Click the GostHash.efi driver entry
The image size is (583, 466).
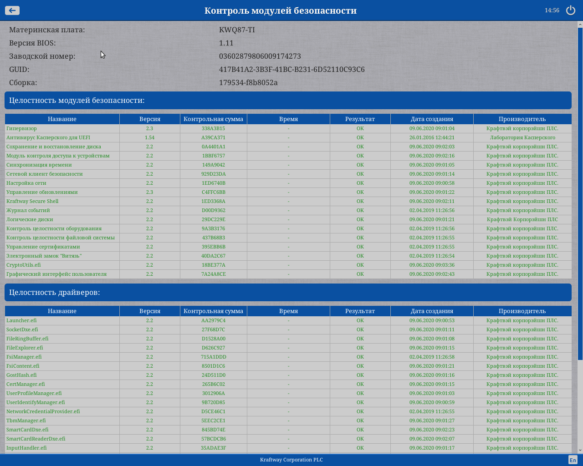(x=21, y=375)
